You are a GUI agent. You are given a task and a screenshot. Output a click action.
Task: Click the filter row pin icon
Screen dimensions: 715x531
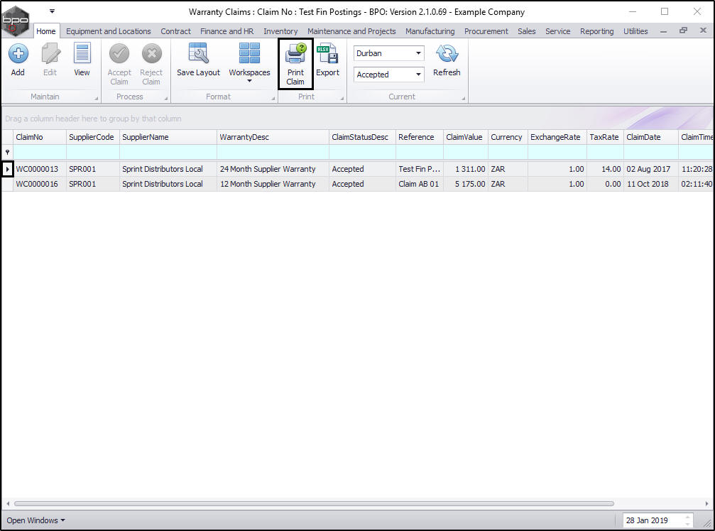tap(7, 152)
